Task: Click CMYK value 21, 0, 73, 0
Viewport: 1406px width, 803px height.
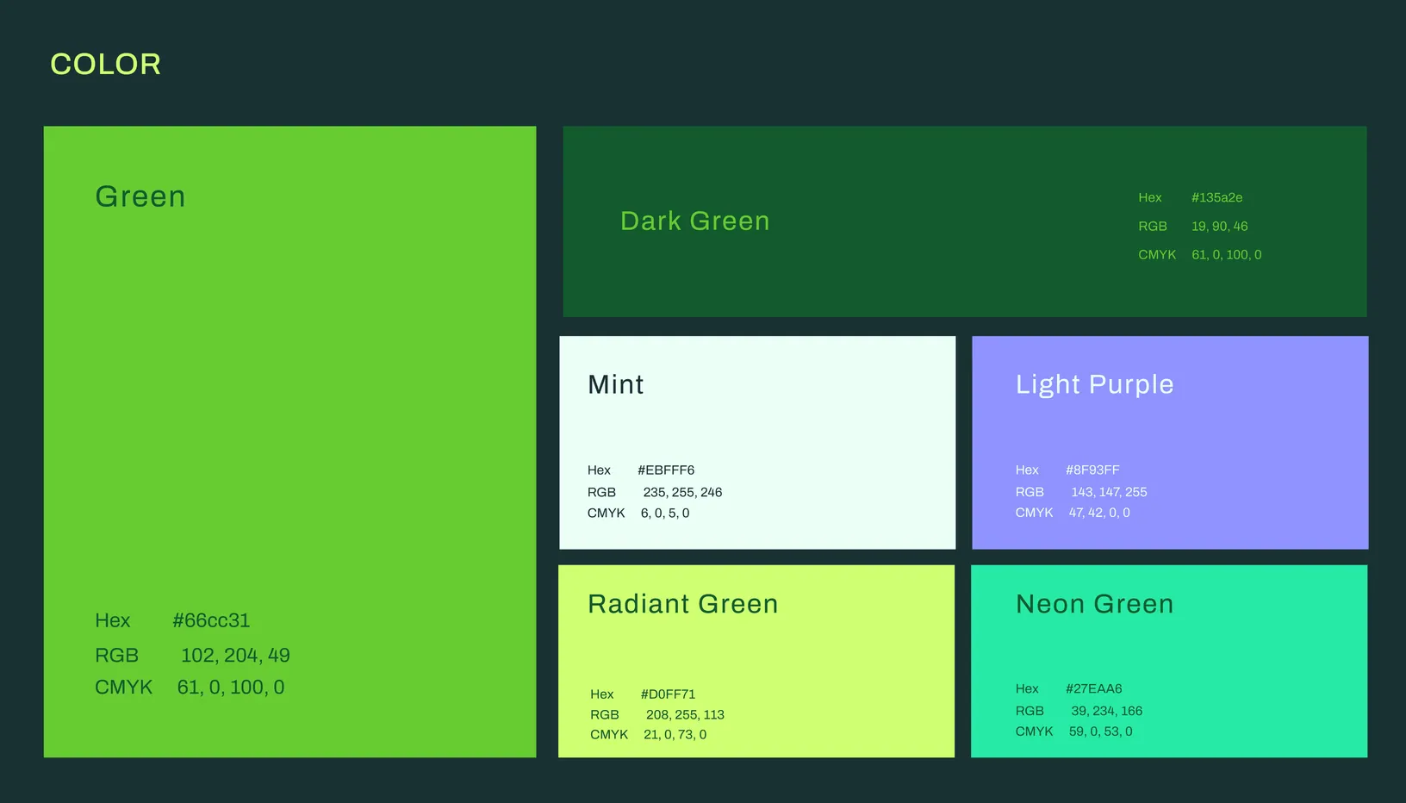Action: click(675, 735)
